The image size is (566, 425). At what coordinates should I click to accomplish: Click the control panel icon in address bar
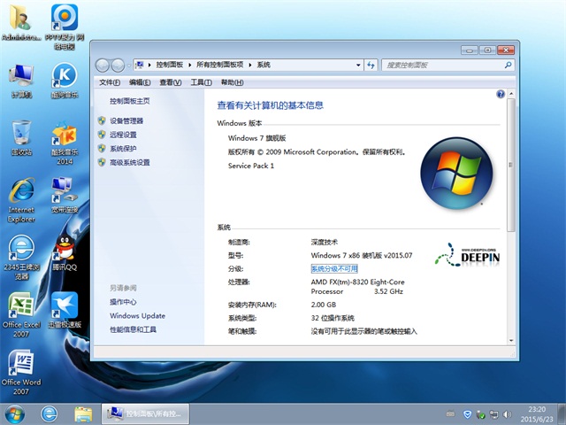click(140, 65)
